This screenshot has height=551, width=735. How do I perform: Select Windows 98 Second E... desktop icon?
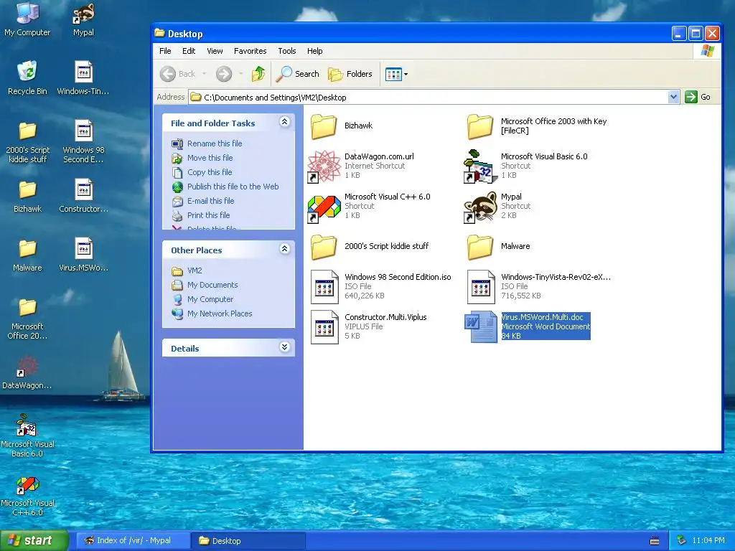(83, 141)
